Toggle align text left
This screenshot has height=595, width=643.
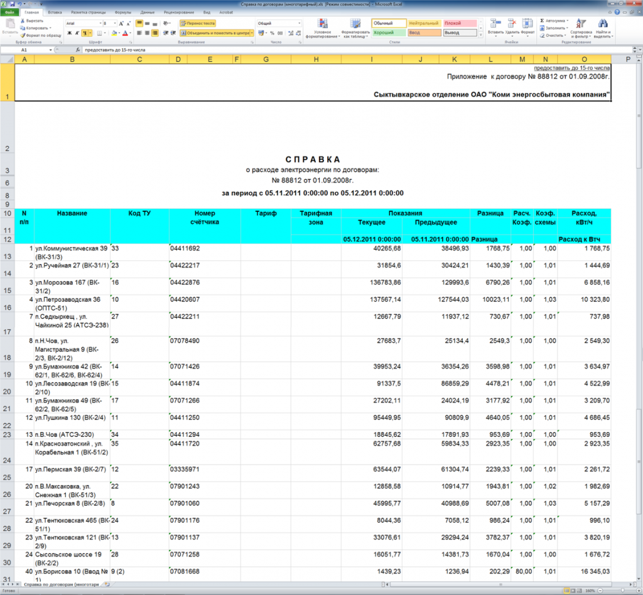[139, 33]
